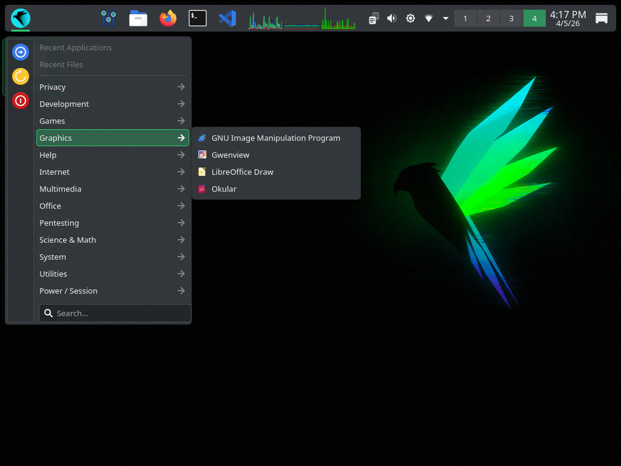Switch to virtual desktop 2

point(488,18)
